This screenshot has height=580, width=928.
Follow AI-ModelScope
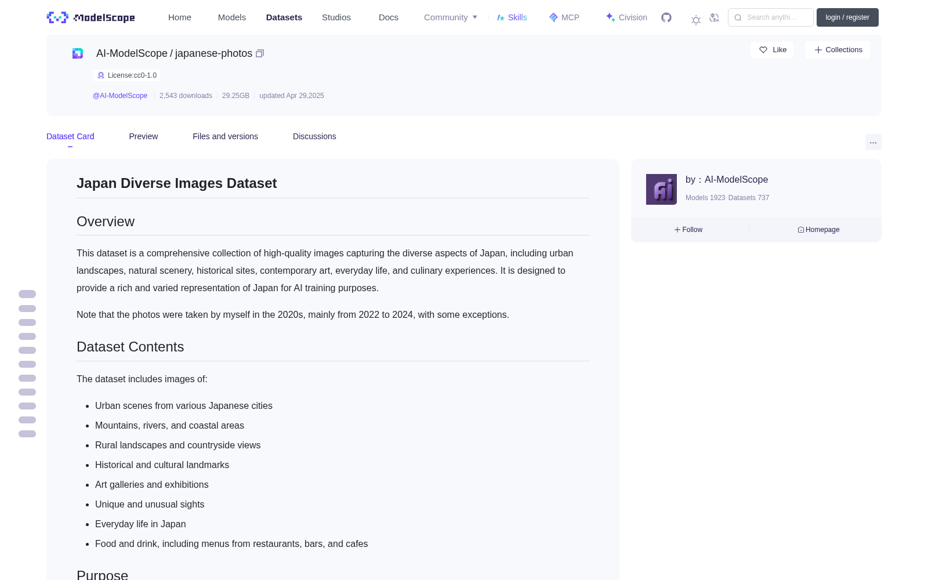tap(688, 230)
